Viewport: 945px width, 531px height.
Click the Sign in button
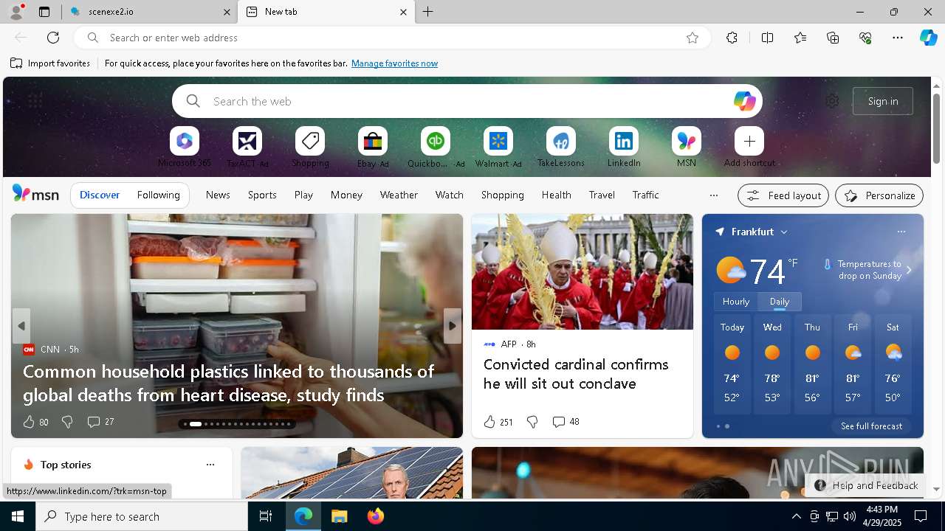coord(883,101)
